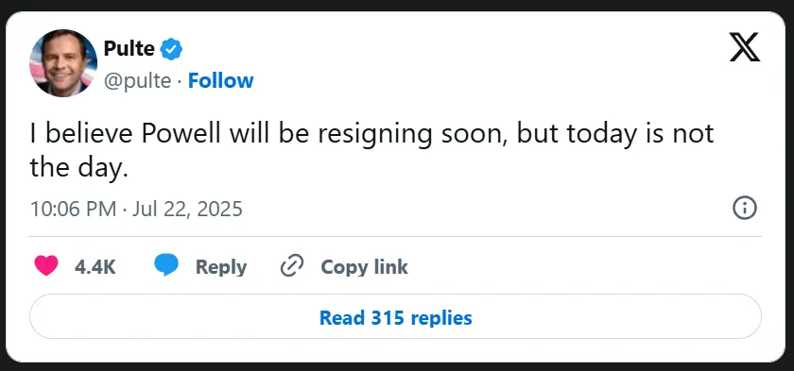Visit the @pulte handle

tap(137, 80)
